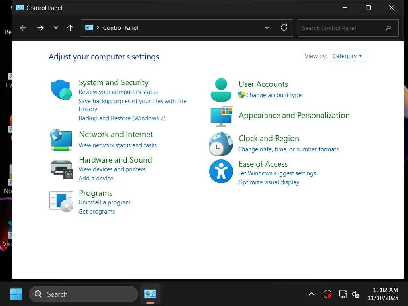The image size is (408, 306).
Task: Click Review your computer's status
Action: [x=118, y=92]
